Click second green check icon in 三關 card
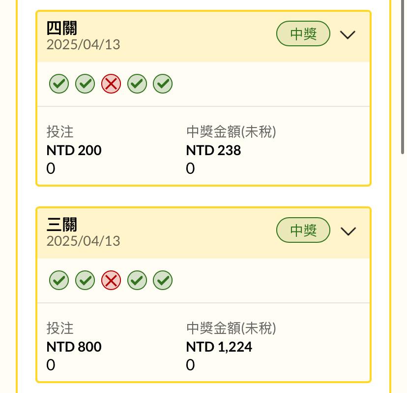Viewport: 407px width, 393px height. (85, 280)
